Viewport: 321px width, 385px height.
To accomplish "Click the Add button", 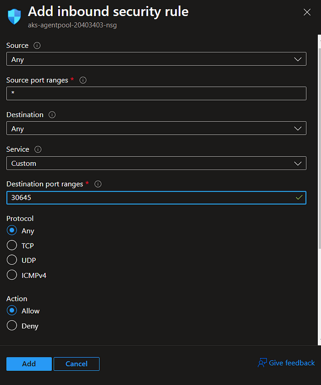I will 29,364.
